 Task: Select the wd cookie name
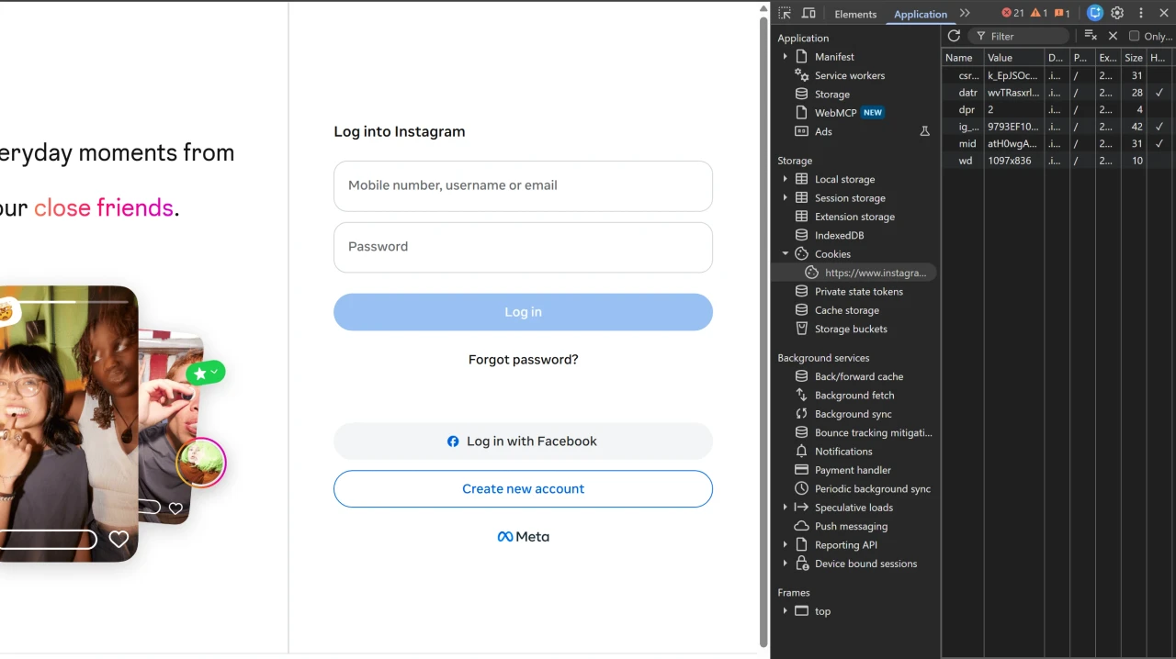click(x=966, y=161)
